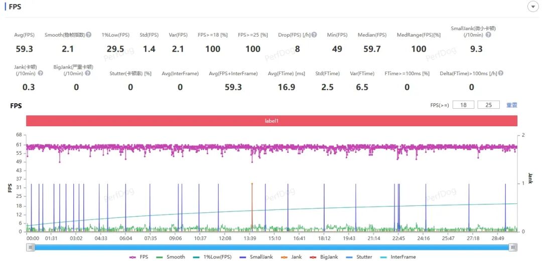Image resolution: width=542 pixels, height=261 pixels.
Task: Click the 00:00 time axis tick
Action: pyautogui.click(x=33, y=238)
